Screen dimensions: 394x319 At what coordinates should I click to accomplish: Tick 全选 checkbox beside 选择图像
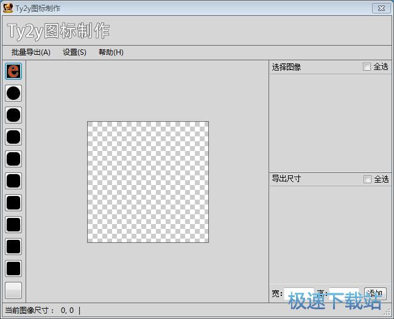pyautogui.click(x=367, y=67)
